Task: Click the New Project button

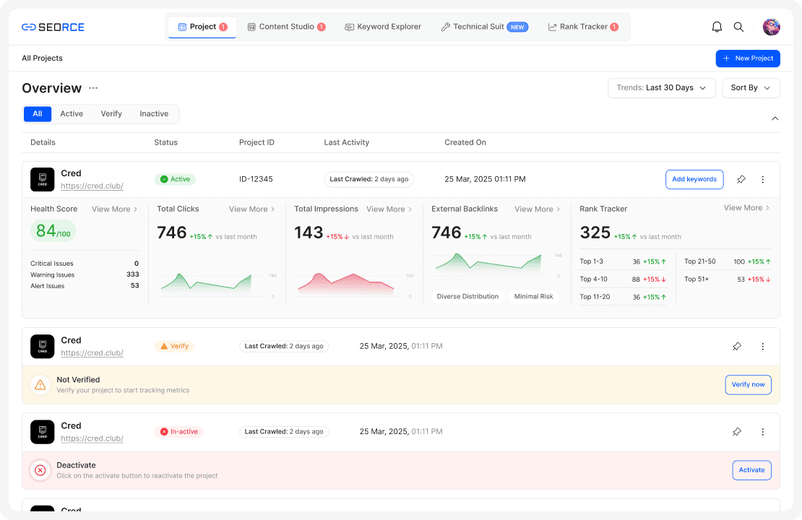Action: 748,58
